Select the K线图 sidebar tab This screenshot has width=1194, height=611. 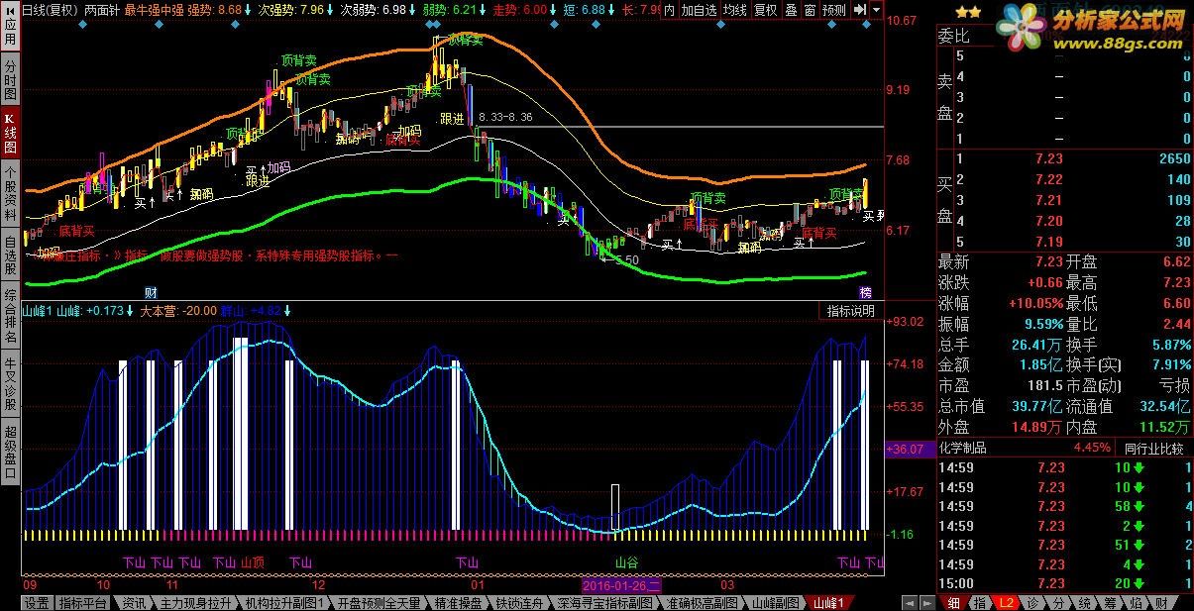(10, 134)
